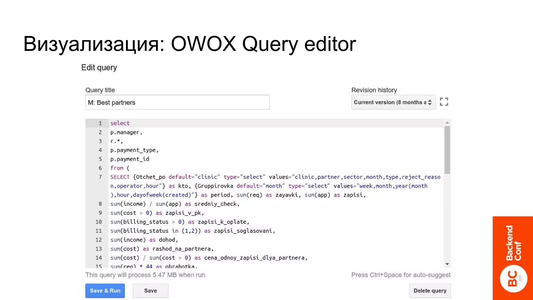
Task: Click the editor scrollbar down arrow
Action: tap(447, 264)
